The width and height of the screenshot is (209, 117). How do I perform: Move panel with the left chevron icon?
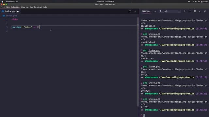click(x=200, y=11)
